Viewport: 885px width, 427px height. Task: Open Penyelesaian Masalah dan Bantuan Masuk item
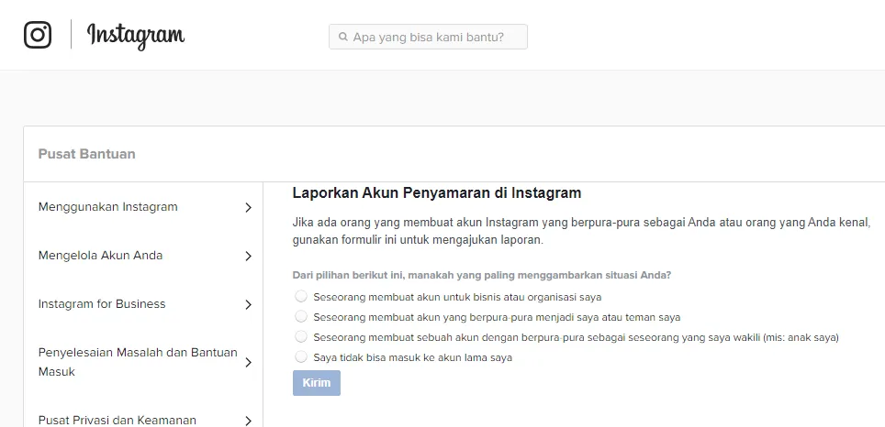pyautogui.click(x=138, y=362)
